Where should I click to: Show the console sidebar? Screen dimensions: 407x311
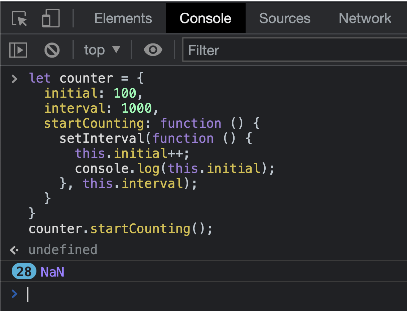(18, 49)
